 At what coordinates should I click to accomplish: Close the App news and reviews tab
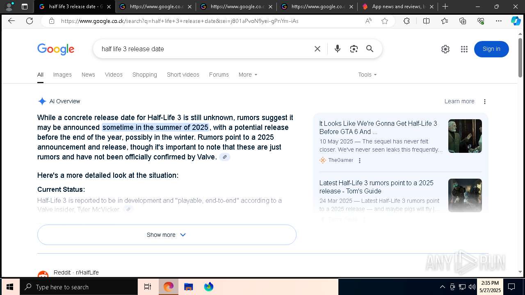pyautogui.click(x=431, y=7)
